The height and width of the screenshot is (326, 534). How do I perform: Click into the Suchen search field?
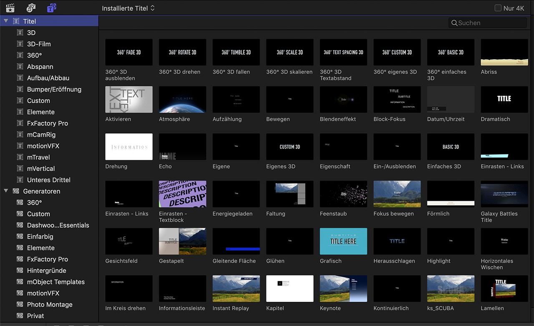[488, 23]
